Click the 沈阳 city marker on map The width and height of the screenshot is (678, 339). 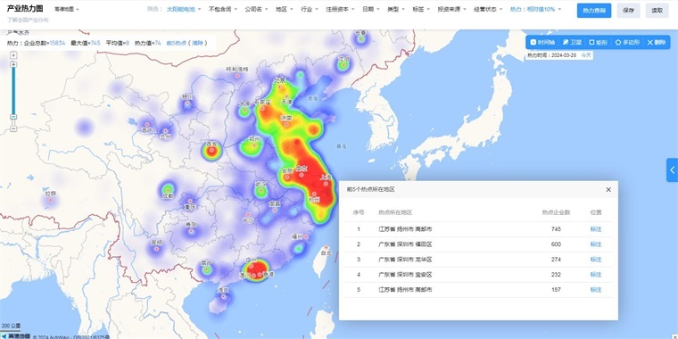coord(343,65)
